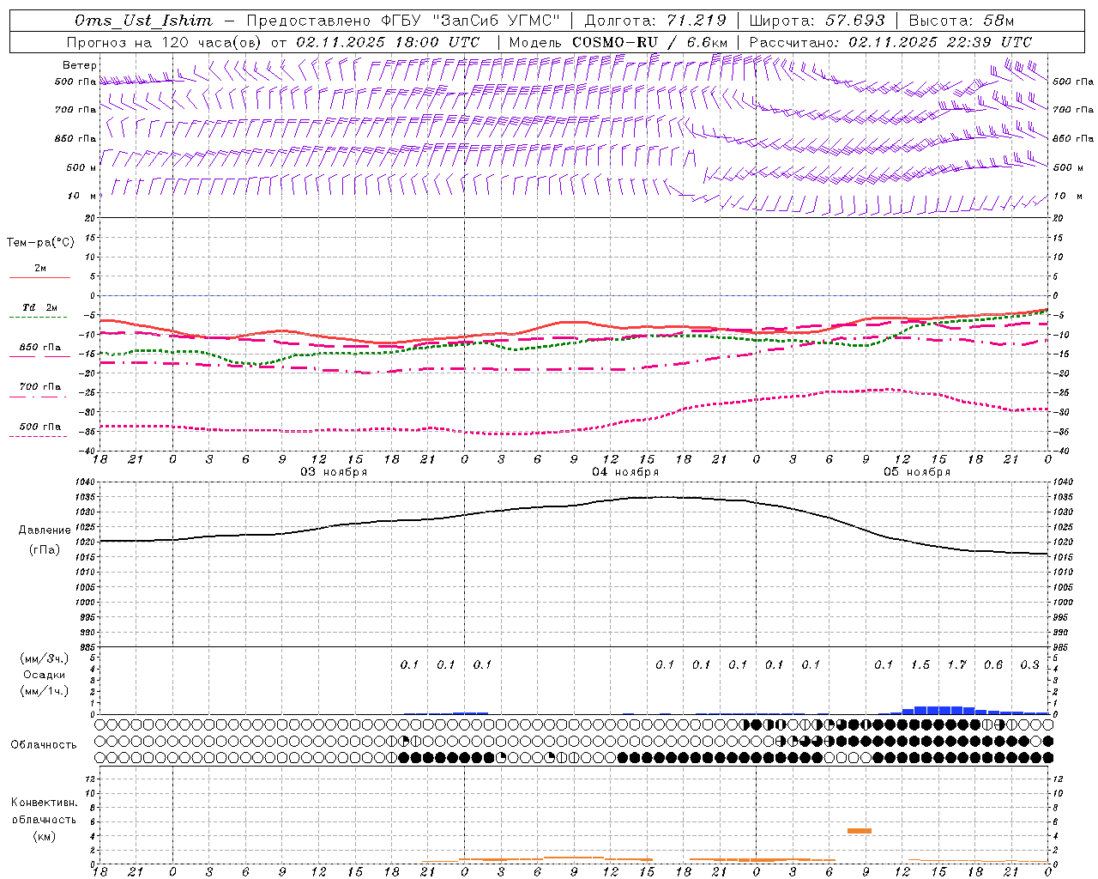1098x879 pixels.
Task: Click the Ветер panel label
Action: pyautogui.click(x=80, y=65)
